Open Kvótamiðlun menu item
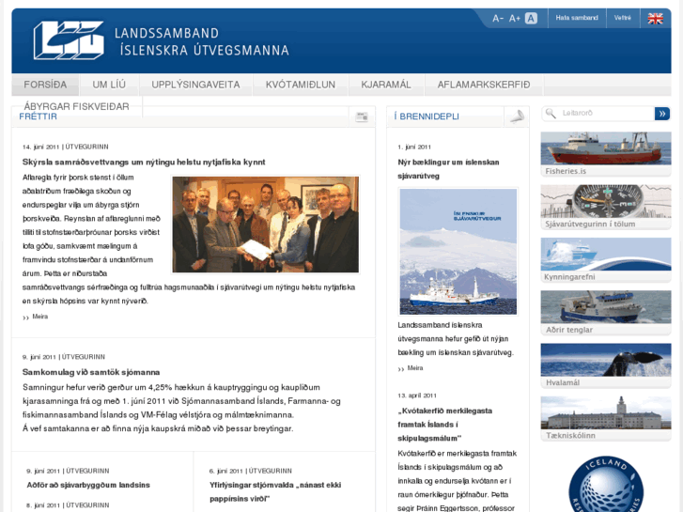The height and width of the screenshot is (512, 683). click(x=301, y=85)
